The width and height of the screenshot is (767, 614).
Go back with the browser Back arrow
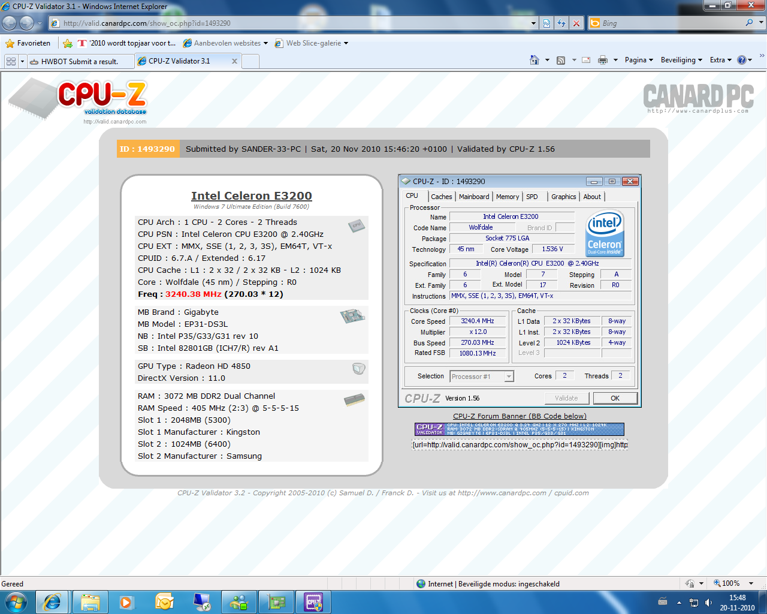[x=10, y=23]
